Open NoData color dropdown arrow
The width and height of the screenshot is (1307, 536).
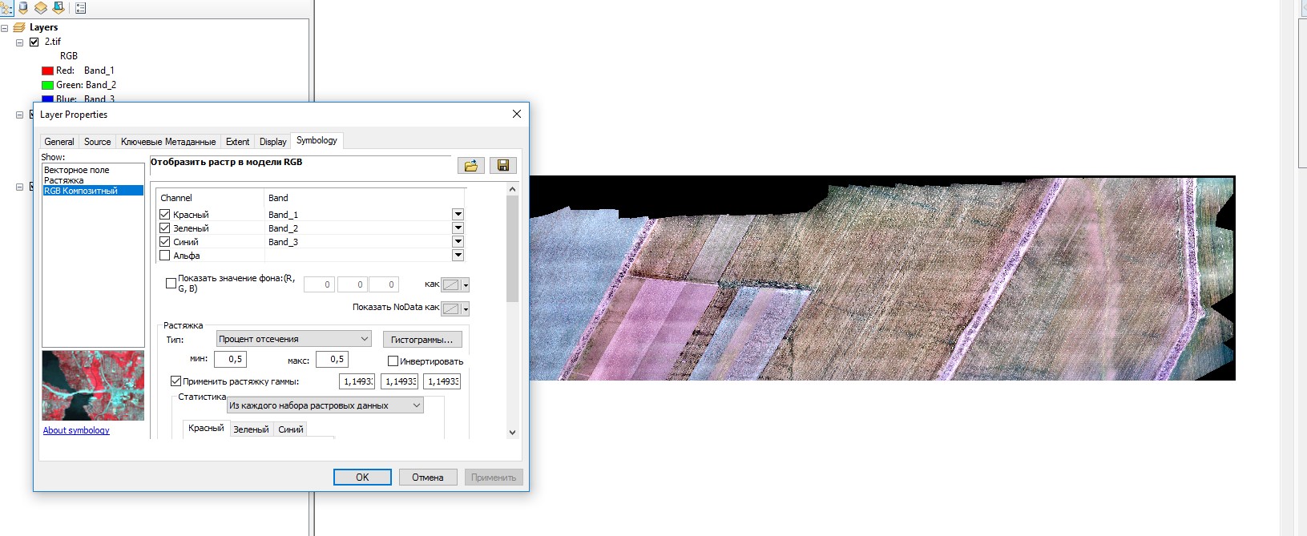(466, 309)
